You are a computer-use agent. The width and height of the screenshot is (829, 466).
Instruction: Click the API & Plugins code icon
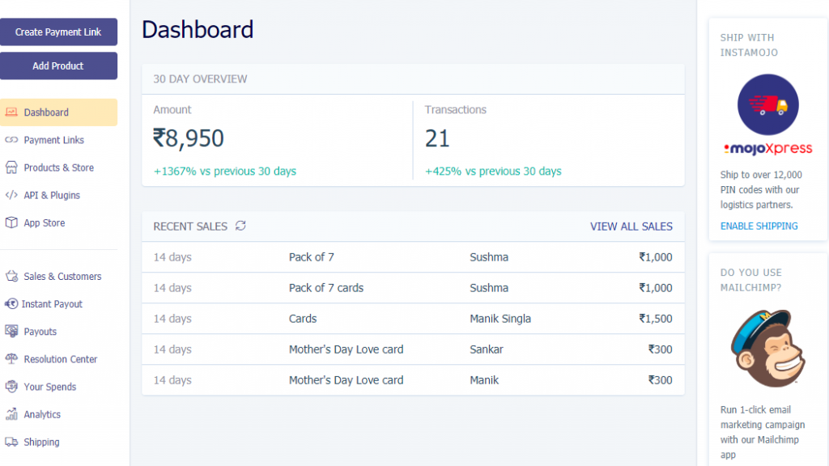tap(11, 195)
